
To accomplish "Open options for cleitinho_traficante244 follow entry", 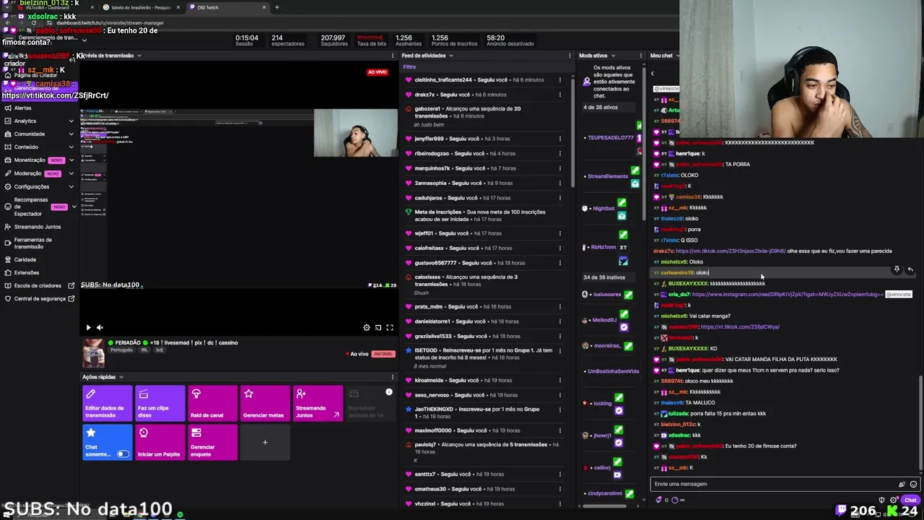I will click(559, 80).
